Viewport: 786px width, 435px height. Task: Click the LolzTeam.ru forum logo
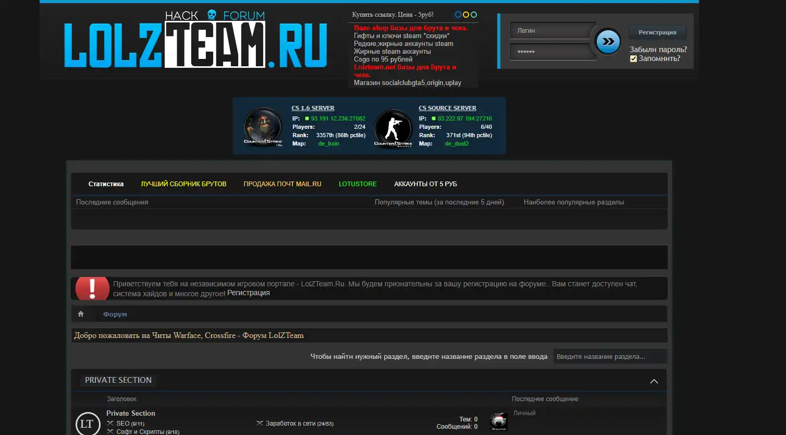pos(196,40)
